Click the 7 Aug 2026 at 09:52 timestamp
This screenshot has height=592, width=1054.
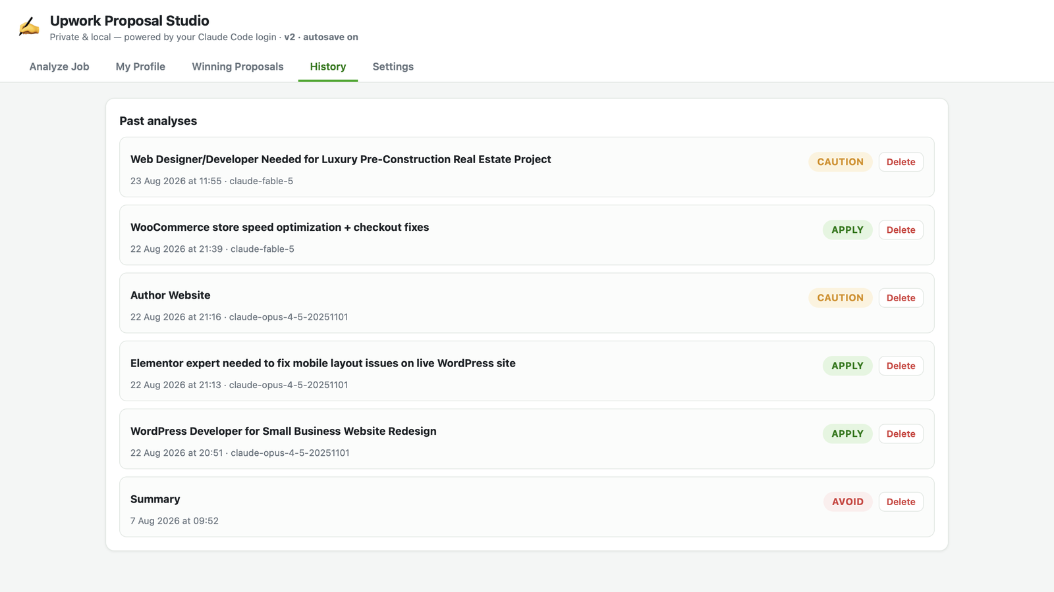coord(175,521)
